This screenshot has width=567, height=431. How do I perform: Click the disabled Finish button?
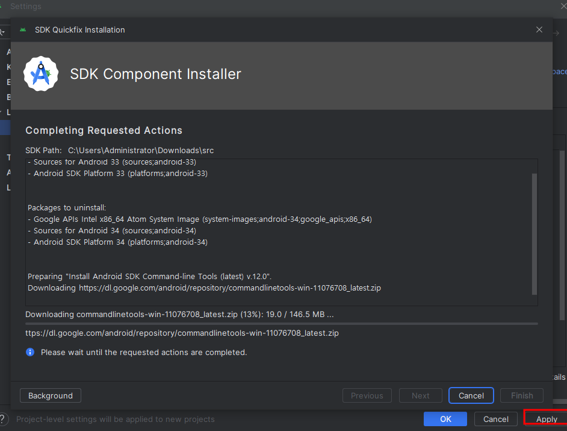tap(521, 395)
